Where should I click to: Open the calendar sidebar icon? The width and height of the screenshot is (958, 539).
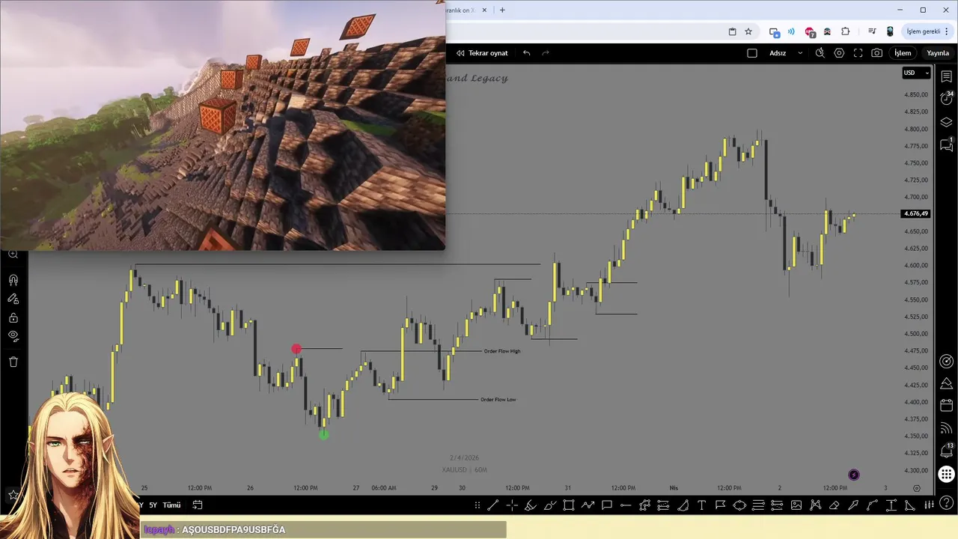point(947,406)
